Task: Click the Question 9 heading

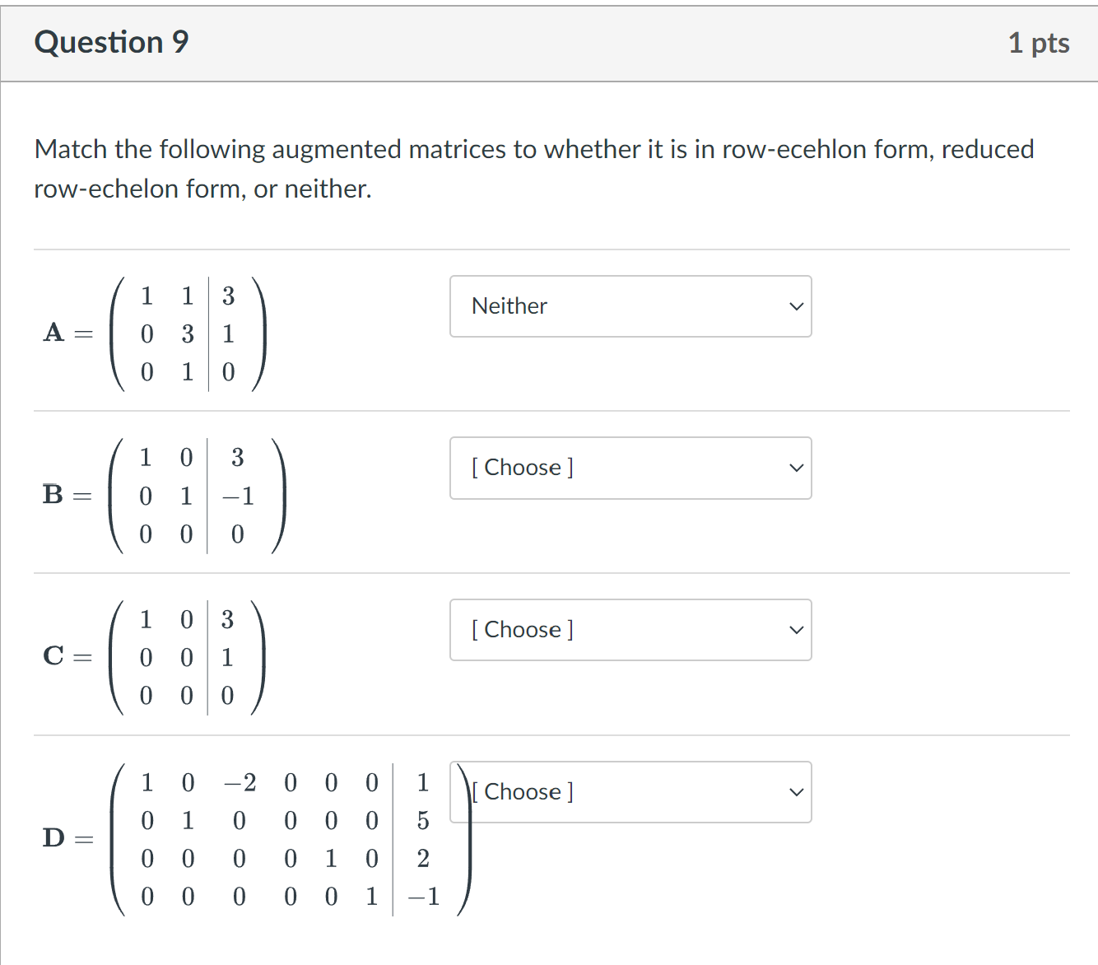Action: click(111, 42)
